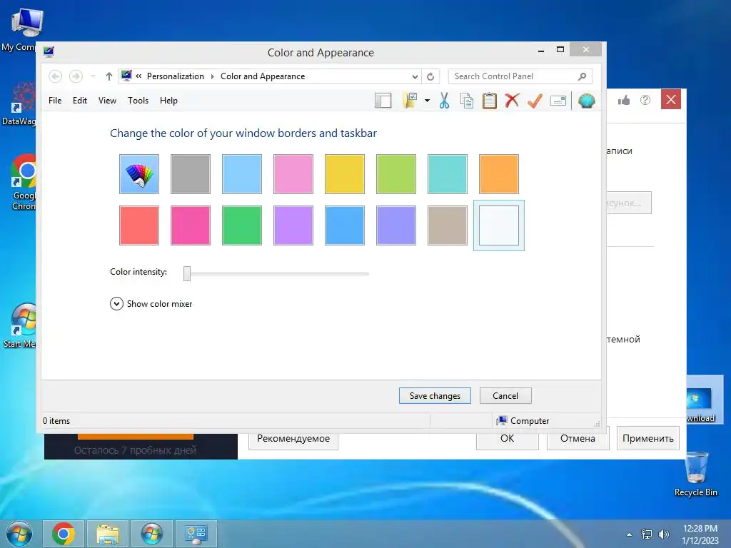Click the volume speaker tray icon
Image resolution: width=731 pixels, height=548 pixels.
(x=664, y=534)
